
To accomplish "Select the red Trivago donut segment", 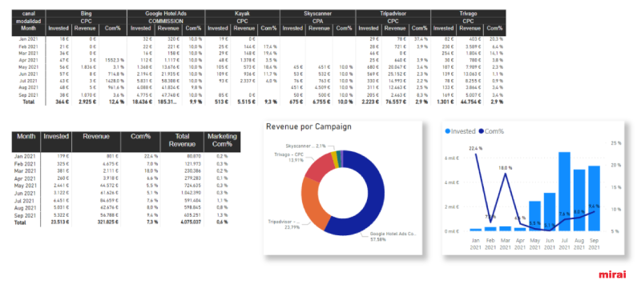I will click(x=319, y=166).
